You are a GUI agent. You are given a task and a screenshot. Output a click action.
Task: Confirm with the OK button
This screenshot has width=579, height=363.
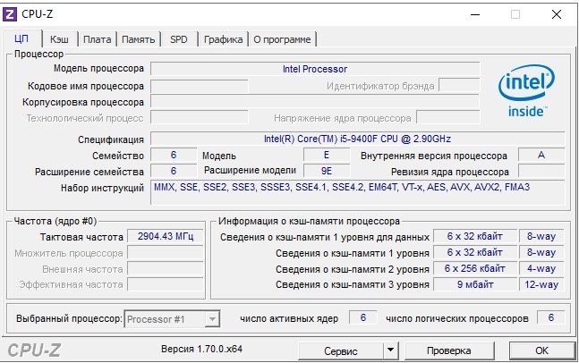(542, 350)
